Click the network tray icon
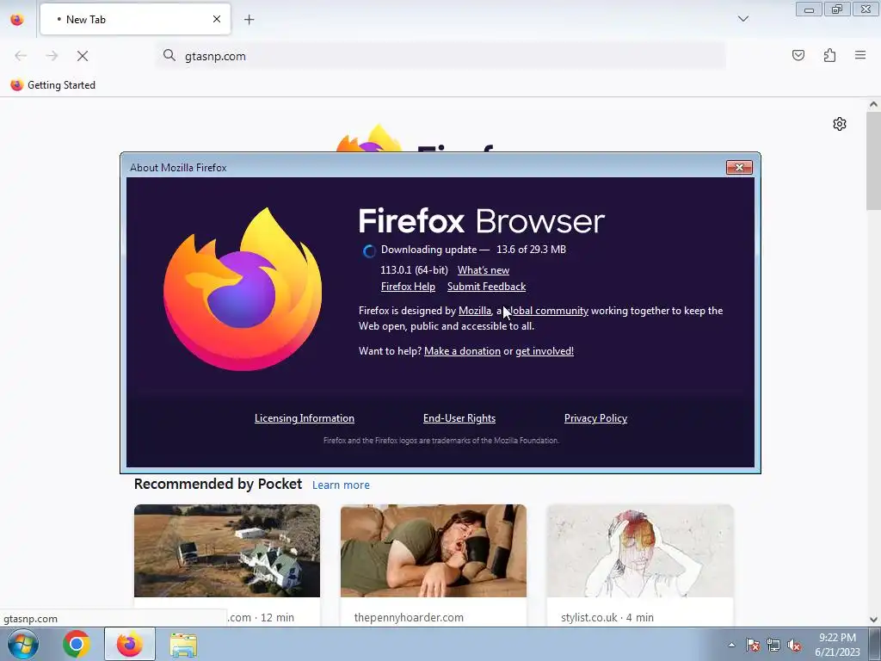 [773, 645]
